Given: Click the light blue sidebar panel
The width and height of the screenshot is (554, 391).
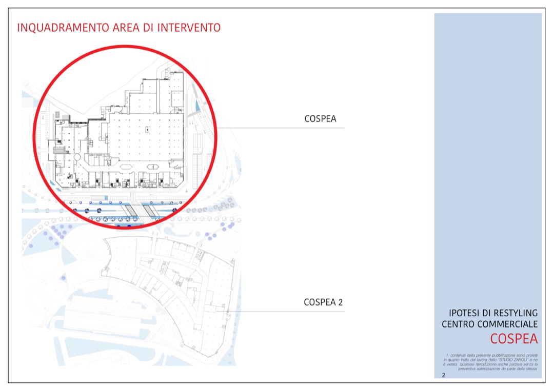Looking at the screenshot, I should (x=487, y=154).
